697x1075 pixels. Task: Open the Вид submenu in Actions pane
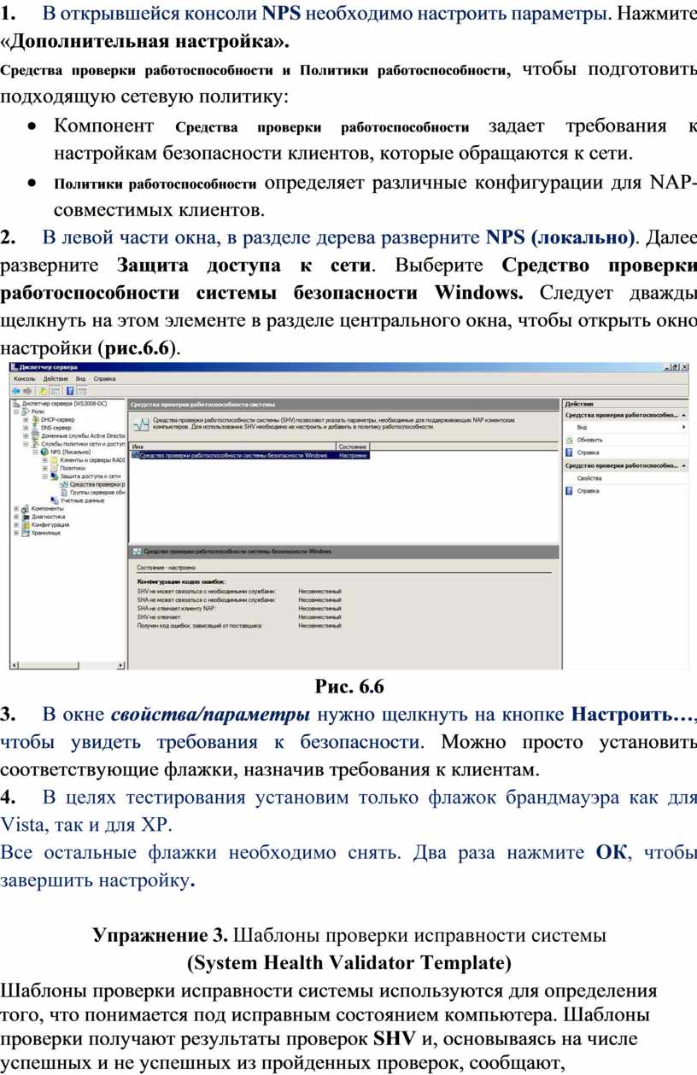pyautogui.click(x=626, y=427)
